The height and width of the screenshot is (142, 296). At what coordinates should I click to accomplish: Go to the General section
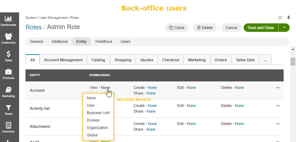click(x=36, y=41)
